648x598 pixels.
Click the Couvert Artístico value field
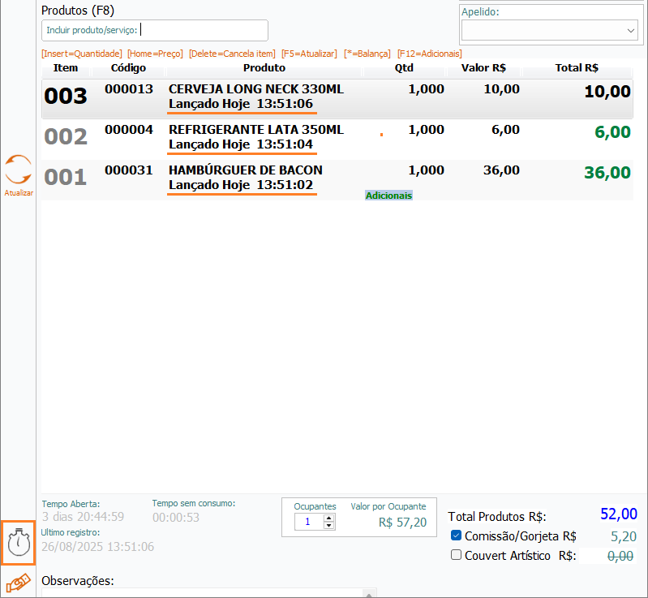(609, 556)
